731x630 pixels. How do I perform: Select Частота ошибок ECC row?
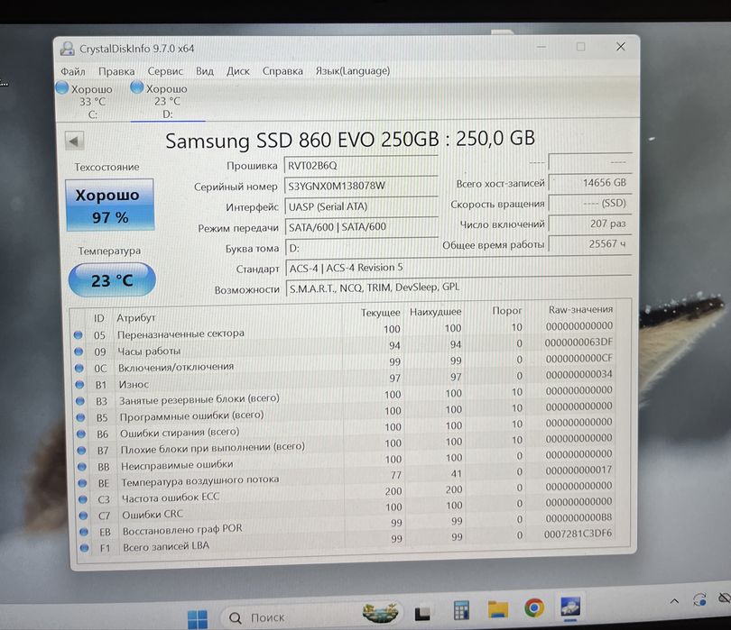(x=346, y=493)
